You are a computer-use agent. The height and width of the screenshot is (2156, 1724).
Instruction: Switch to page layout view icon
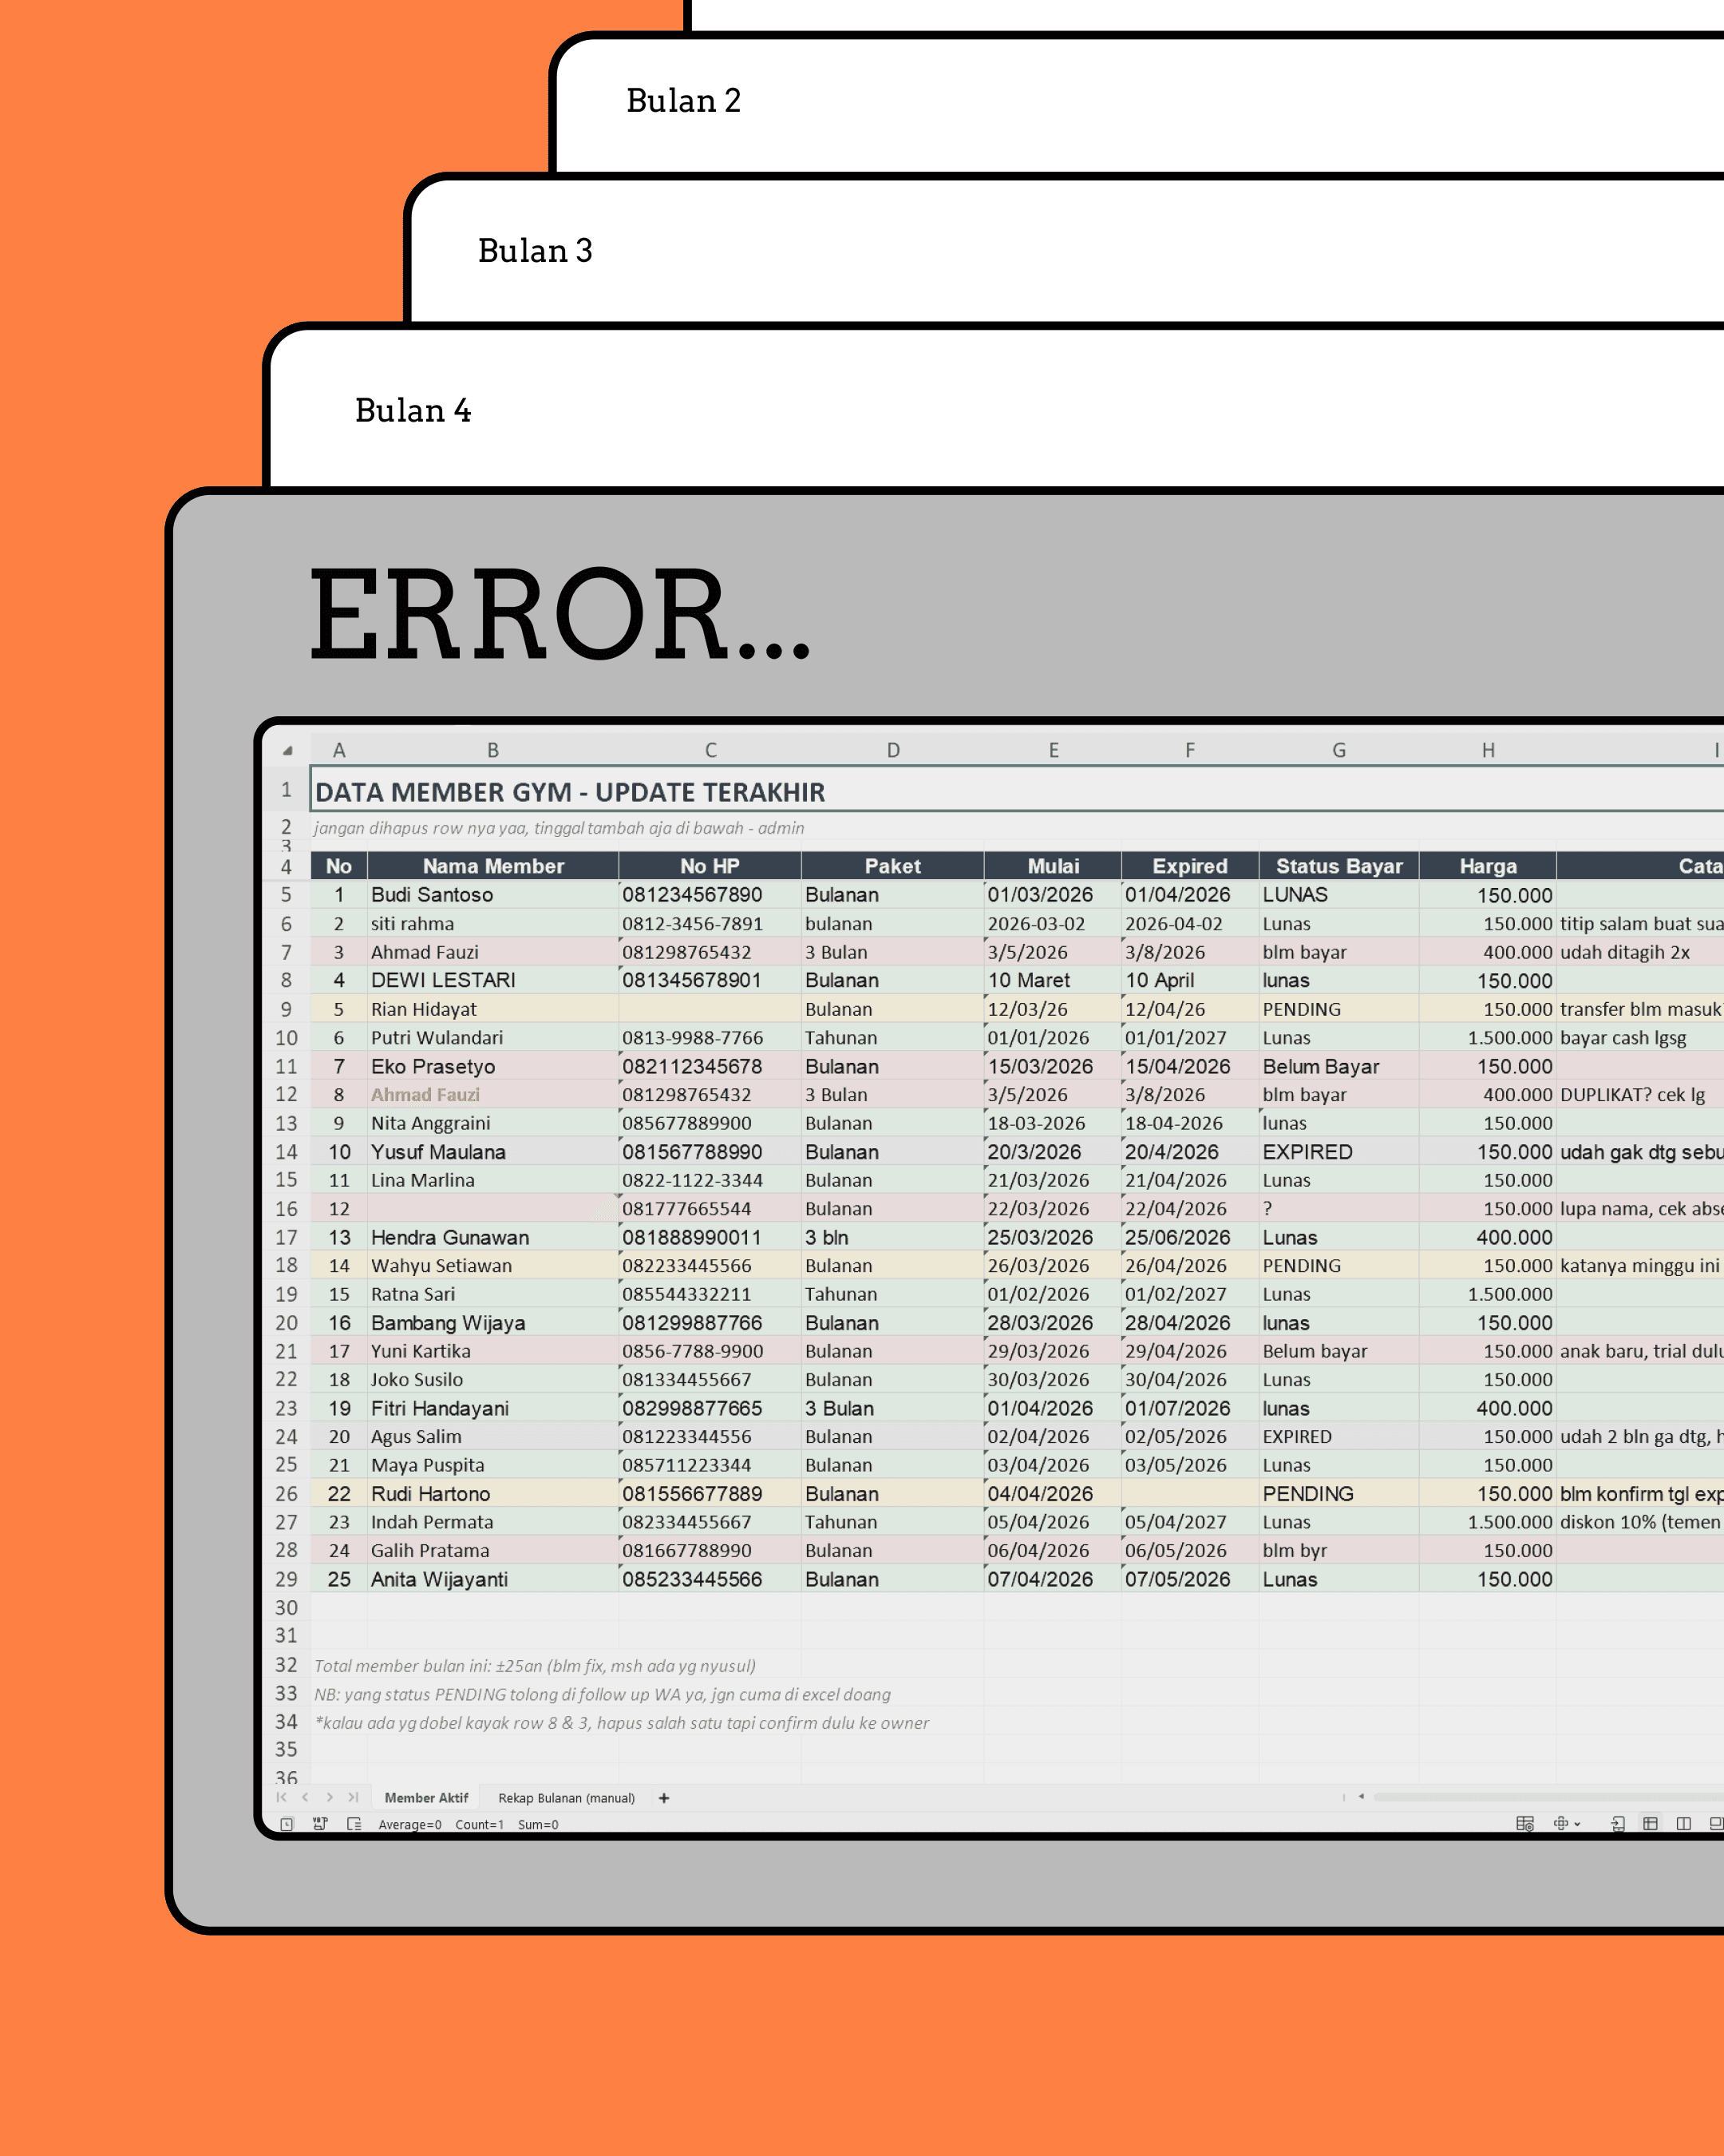tap(1684, 1824)
